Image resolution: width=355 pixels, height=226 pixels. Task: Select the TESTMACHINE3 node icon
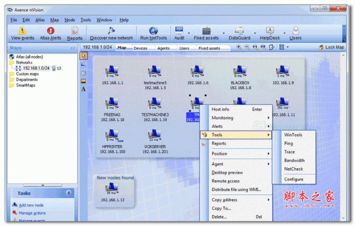click(155, 103)
